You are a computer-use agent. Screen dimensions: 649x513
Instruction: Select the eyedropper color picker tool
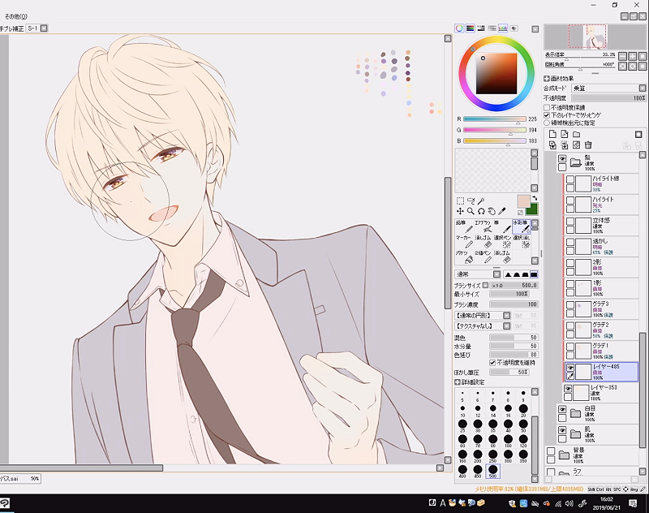(501, 211)
